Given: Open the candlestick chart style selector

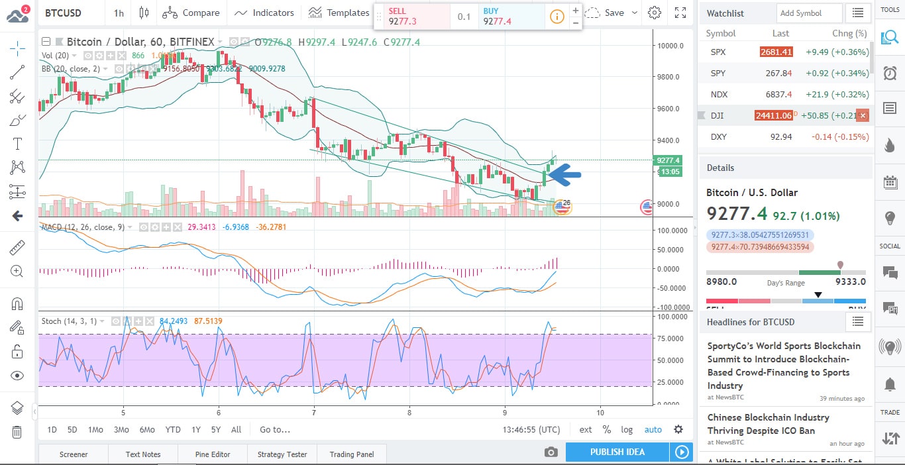Looking at the screenshot, I should pyautogui.click(x=144, y=13).
